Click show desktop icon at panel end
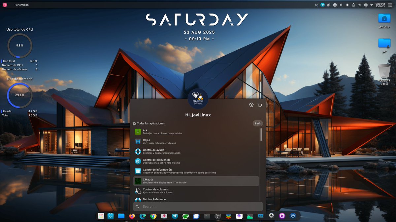 click(390, 5)
